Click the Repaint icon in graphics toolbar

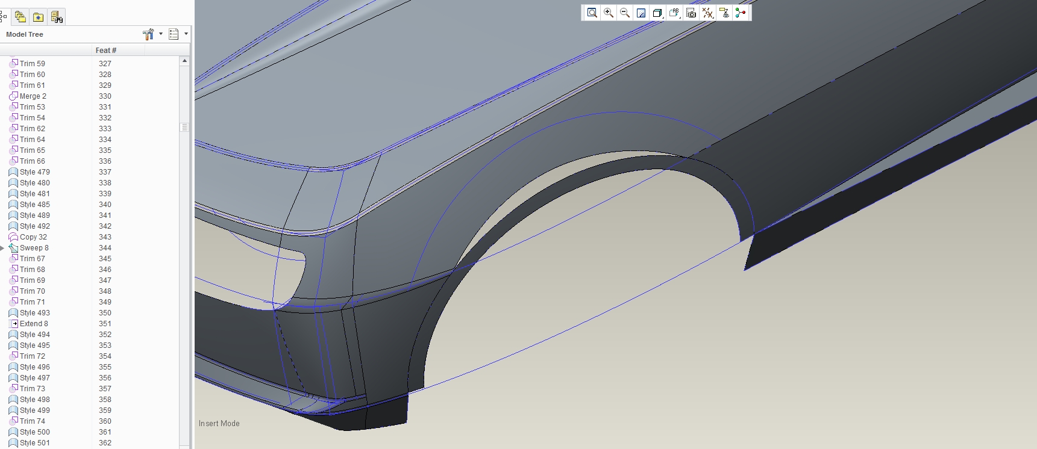click(x=641, y=13)
